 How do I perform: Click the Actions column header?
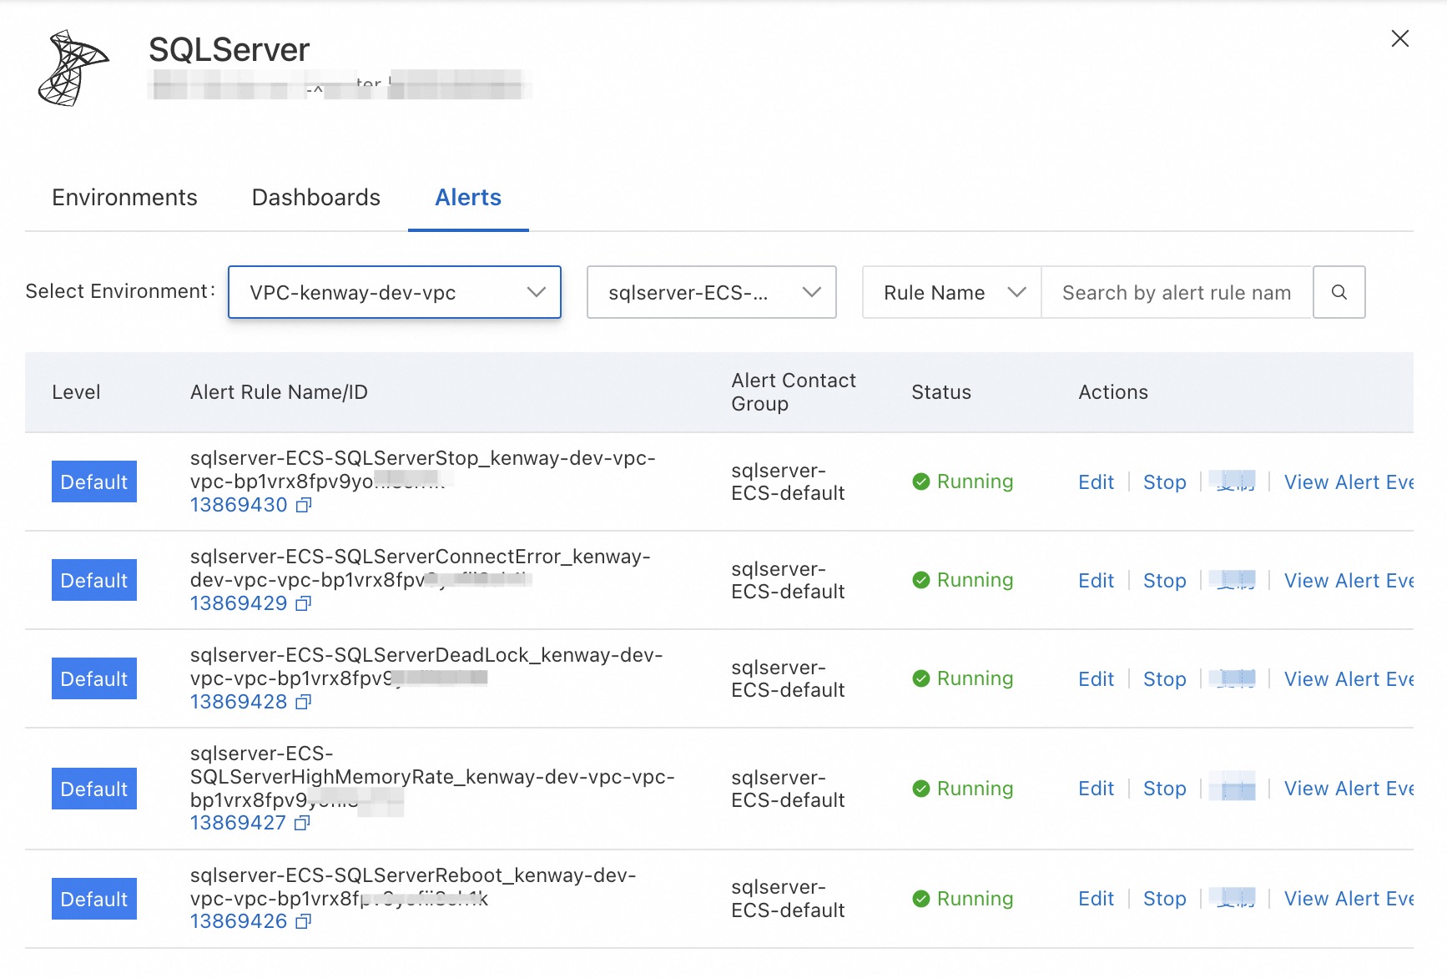pyautogui.click(x=1113, y=392)
